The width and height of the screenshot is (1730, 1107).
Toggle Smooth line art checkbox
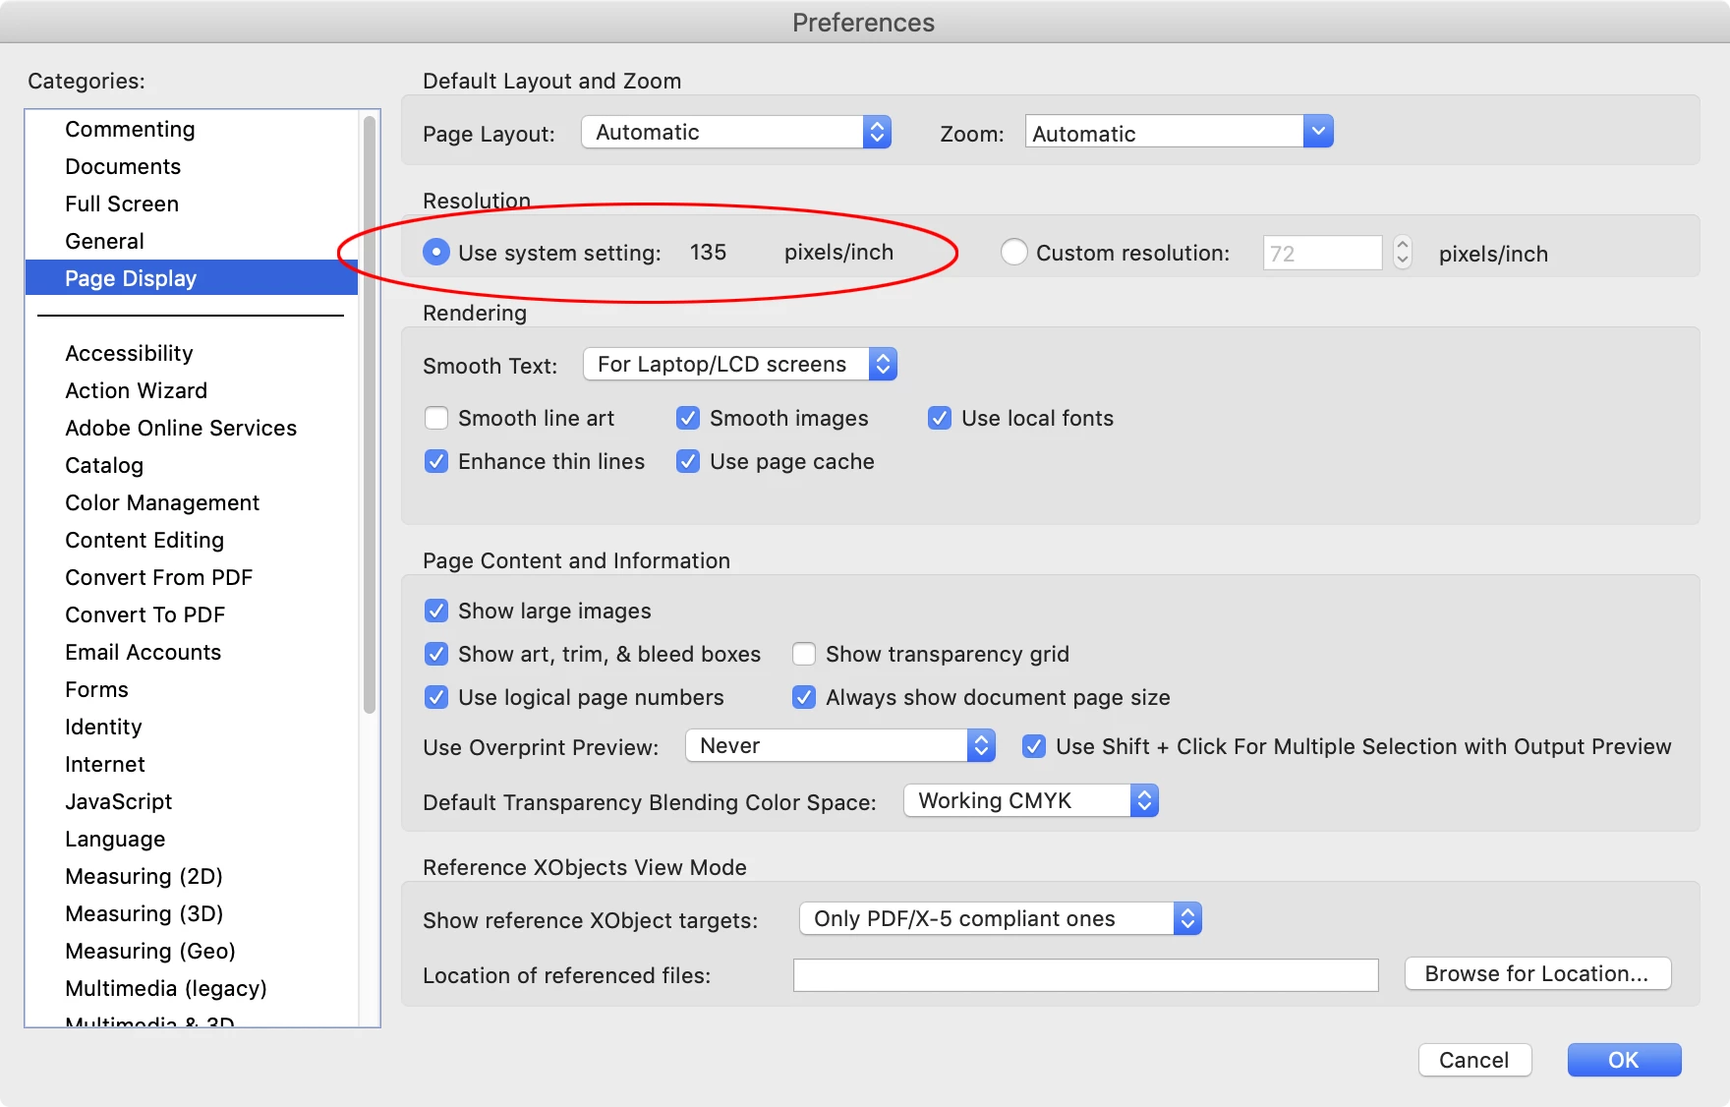coord(436,418)
